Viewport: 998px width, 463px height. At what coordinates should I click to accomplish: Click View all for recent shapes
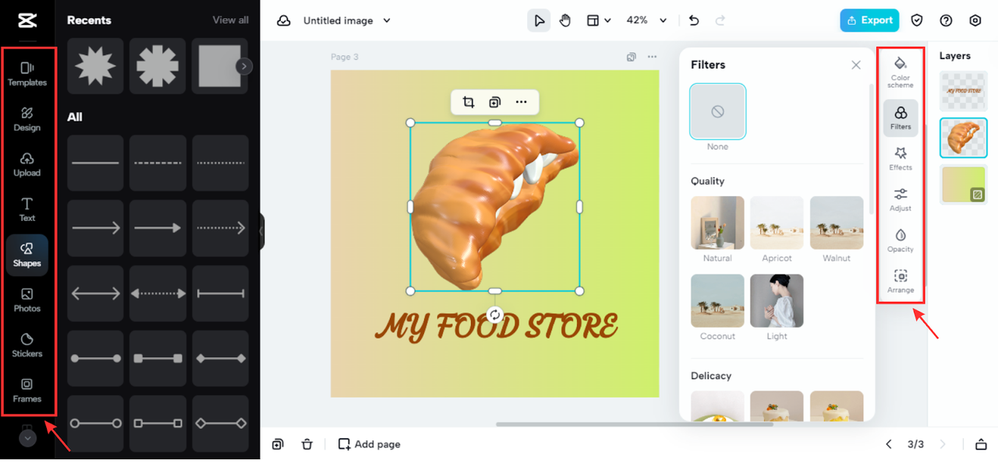[x=231, y=19]
